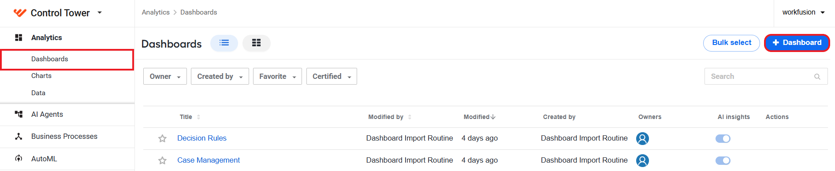Open the workfusion user menu

pyautogui.click(x=803, y=12)
